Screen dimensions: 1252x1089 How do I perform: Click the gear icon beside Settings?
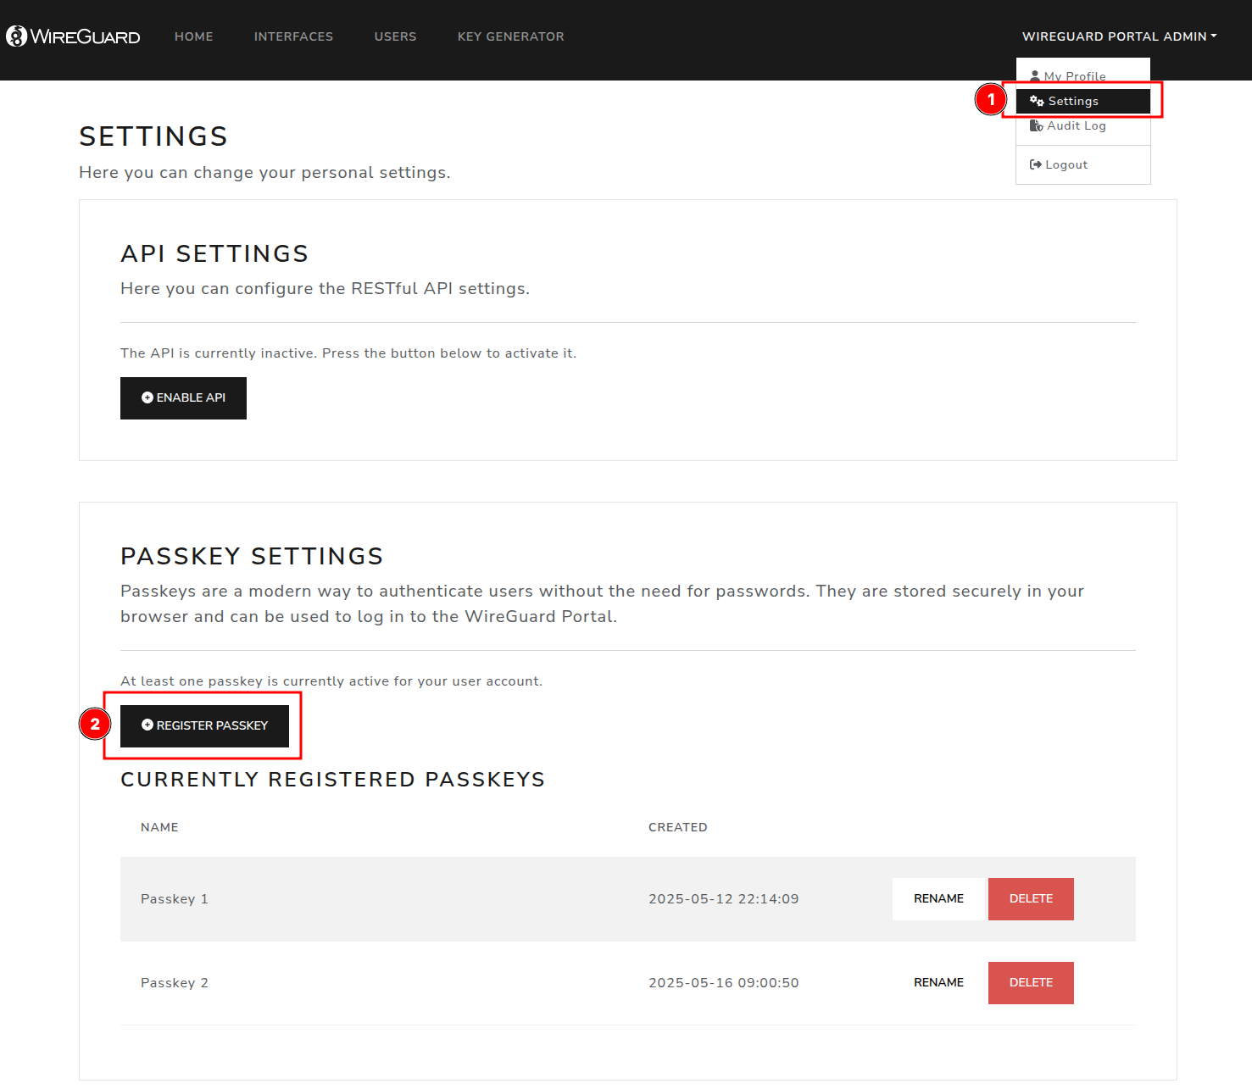[x=1036, y=100]
